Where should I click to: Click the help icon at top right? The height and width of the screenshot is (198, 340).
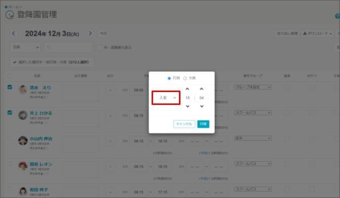[338, 16]
